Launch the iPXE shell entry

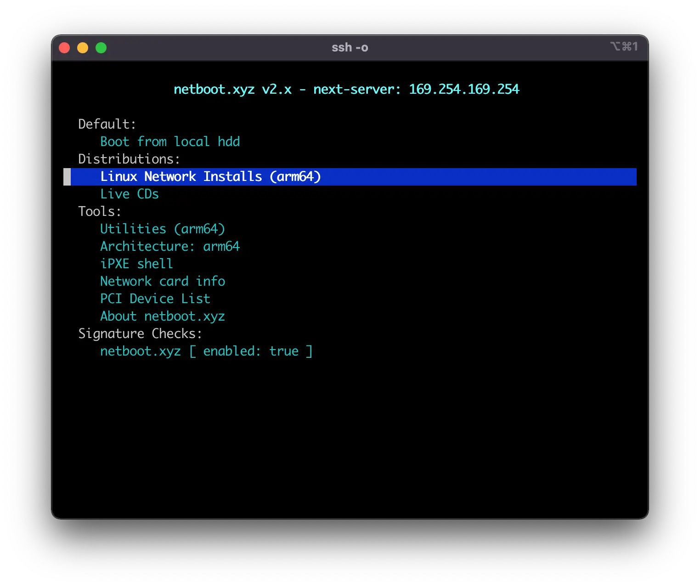[137, 264]
